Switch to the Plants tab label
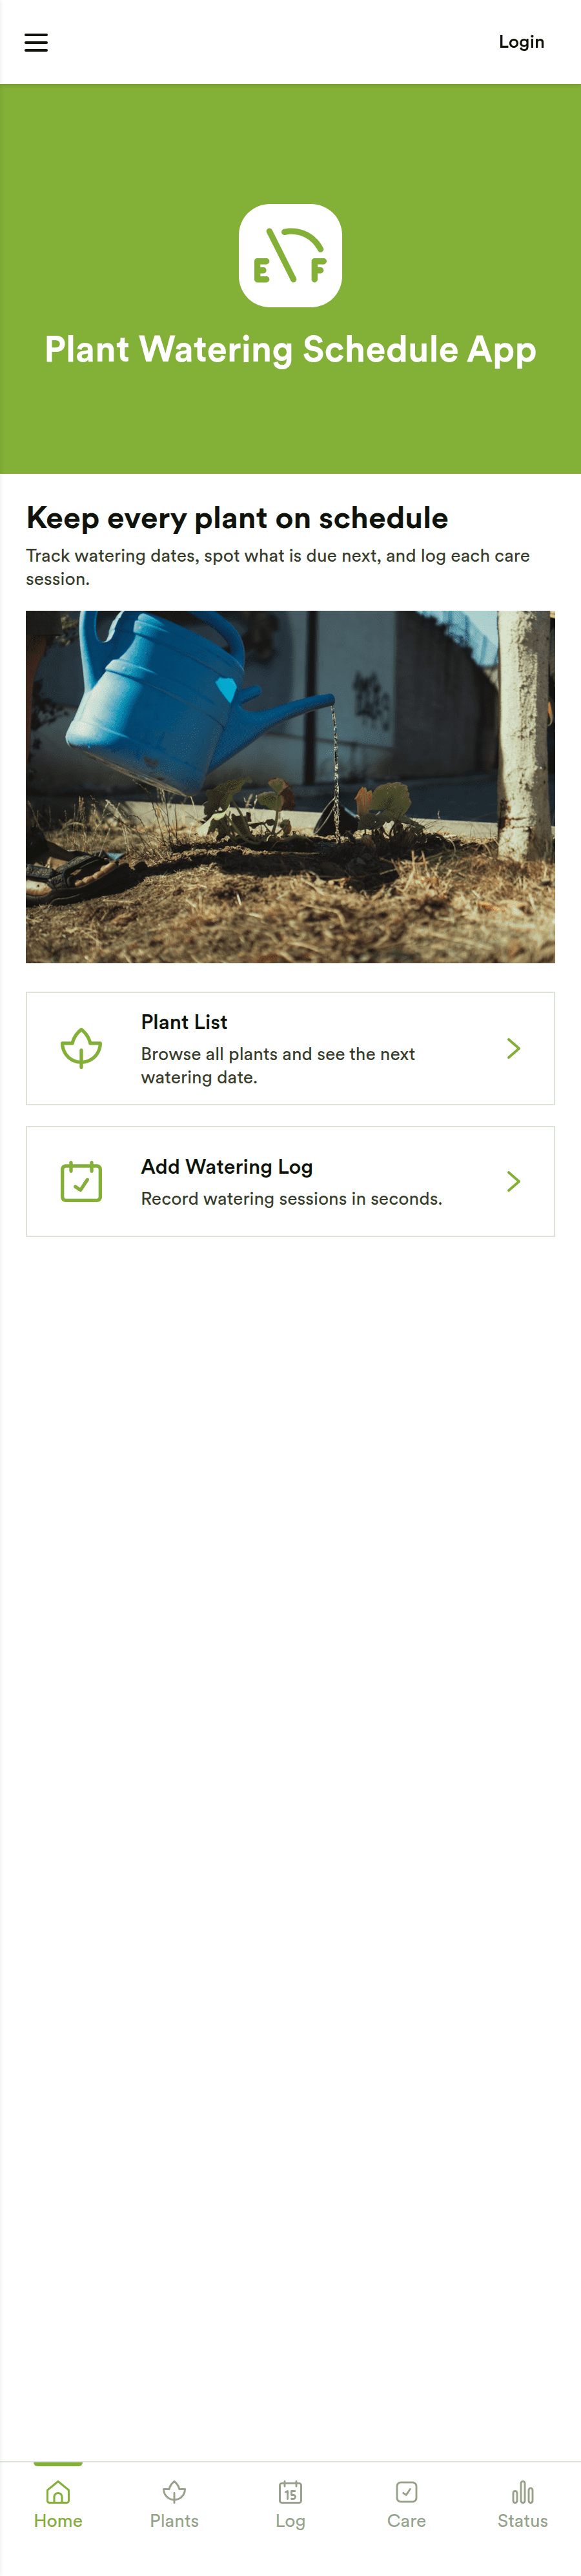581x2576 pixels. 174,2521
